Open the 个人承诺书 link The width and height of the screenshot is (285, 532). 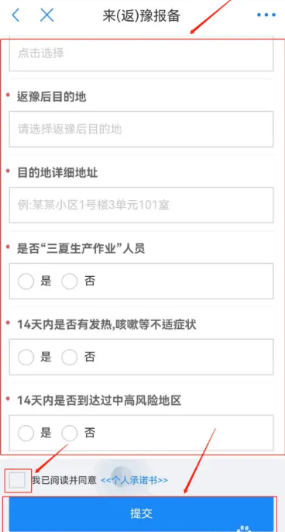[134, 481]
